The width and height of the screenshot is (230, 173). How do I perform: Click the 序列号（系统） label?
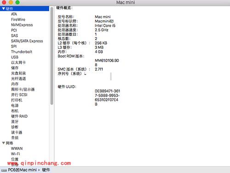pyautogui.click(x=72, y=74)
